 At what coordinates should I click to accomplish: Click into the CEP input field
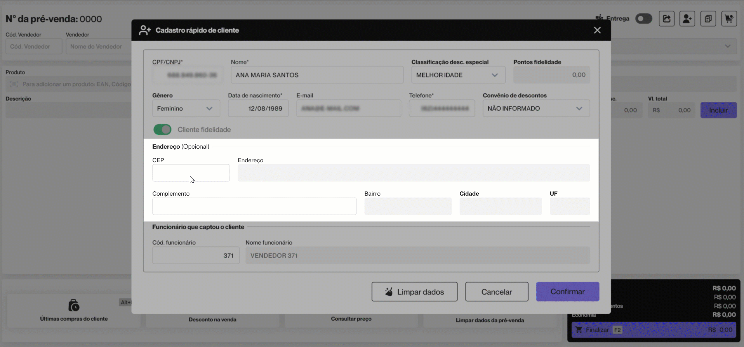191,173
